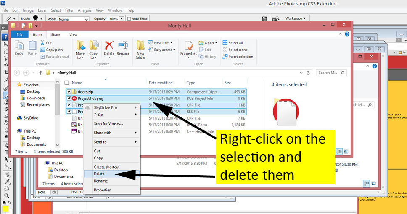Open Explorer help question mark icon
This screenshot has width=407, height=214.
[x=347, y=34]
